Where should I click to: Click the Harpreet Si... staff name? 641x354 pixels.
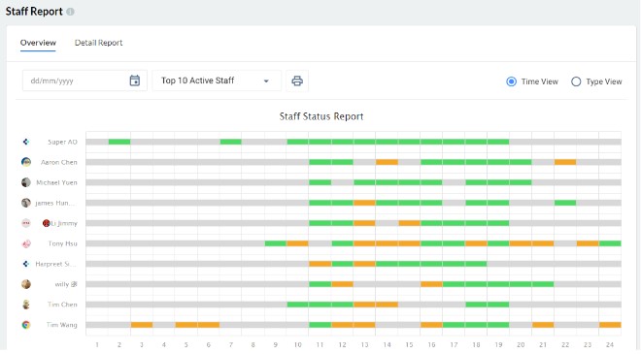pyautogui.click(x=55, y=264)
